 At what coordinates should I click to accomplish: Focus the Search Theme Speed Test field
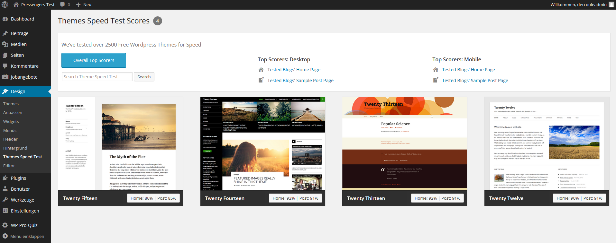click(97, 77)
